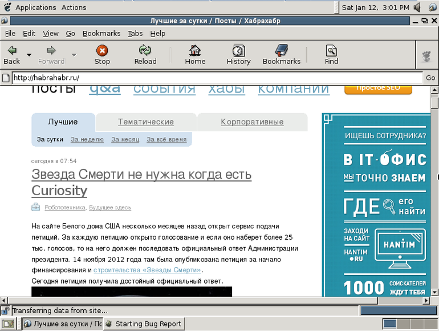
Task: Open the хабы navigation link
Action: coord(227,90)
